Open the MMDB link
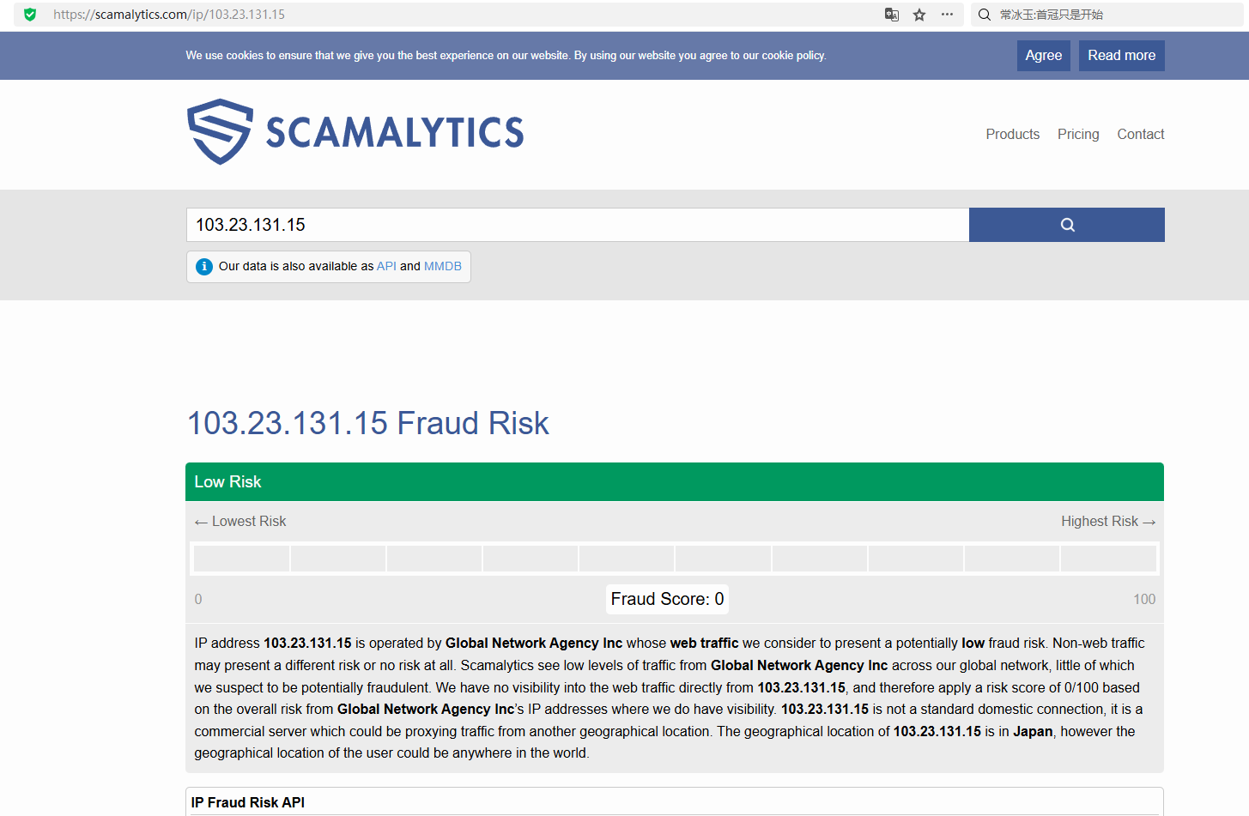The image size is (1249, 816). pos(443,266)
